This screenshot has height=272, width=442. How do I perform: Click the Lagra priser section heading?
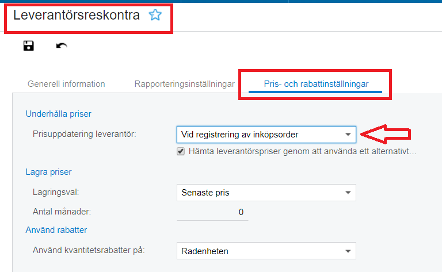(48, 171)
